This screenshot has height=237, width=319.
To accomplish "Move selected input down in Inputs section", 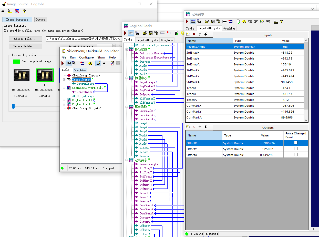I will [x=205, y=34].
